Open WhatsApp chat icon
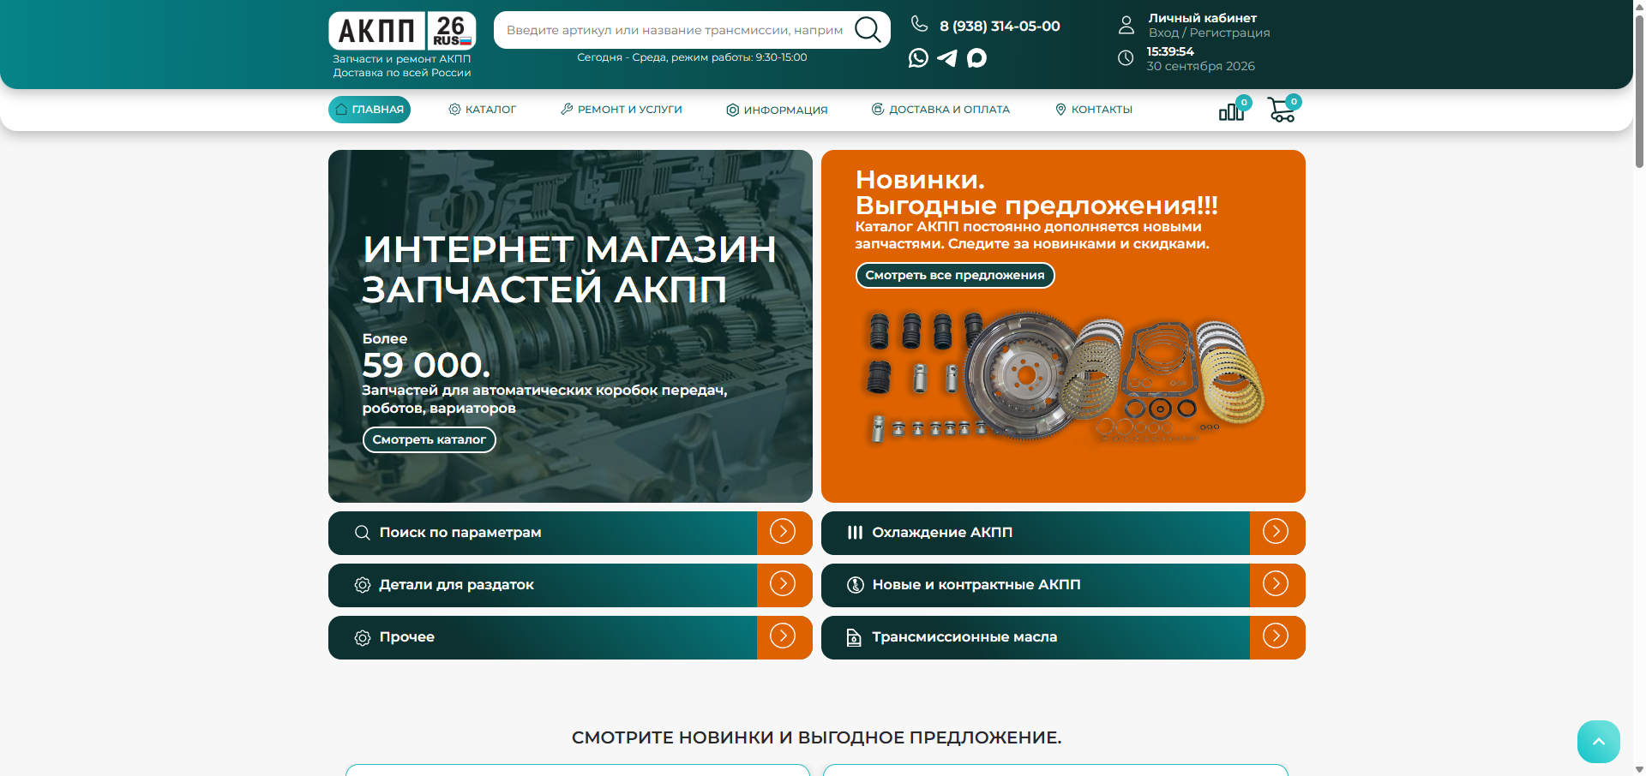This screenshot has width=1646, height=776. pos(918,57)
